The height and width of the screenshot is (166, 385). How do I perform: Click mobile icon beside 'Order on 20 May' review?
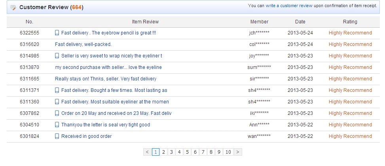[x=57, y=113]
